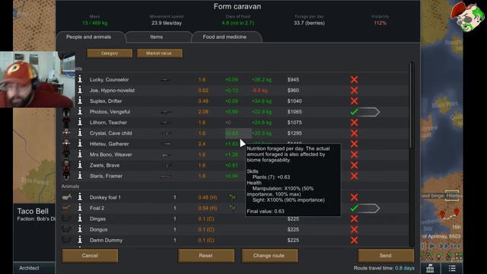Open info card for Crystal, Cave child
Screen dimensions: 487x274
(80, 133)
